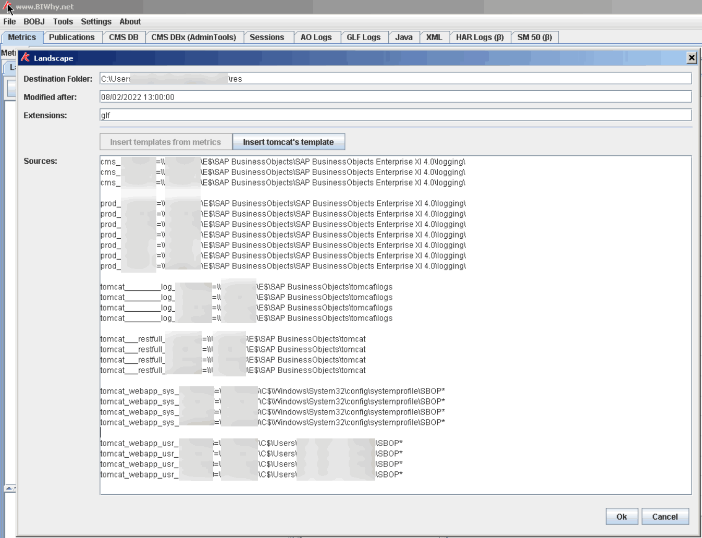Click the Modified after date field
The height and width of the screenshot is (538, 702).
(x=396, y=97)
